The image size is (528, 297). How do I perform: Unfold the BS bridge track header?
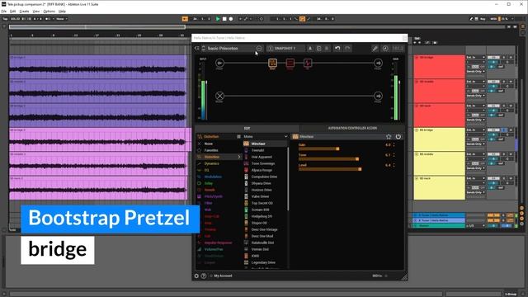point(417,130)
